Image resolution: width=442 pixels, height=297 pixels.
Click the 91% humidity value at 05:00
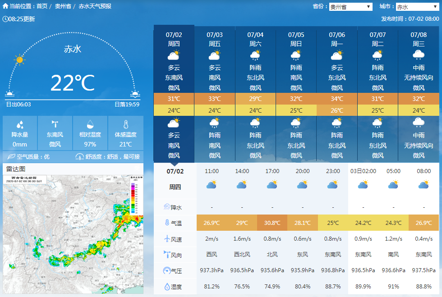(x=393, y=287)
